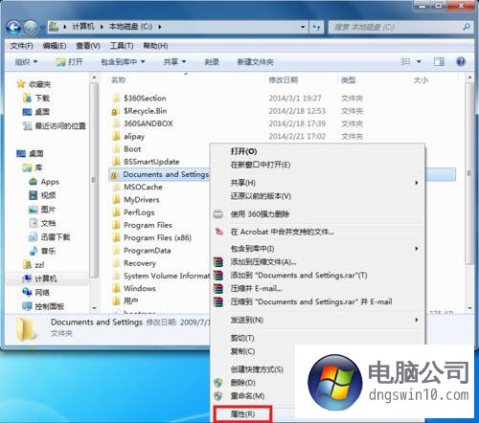This screenshot has width=479, height=423.
Task: Select the $Recycle.Bin folder icon
Action: (x=115, y=111)
